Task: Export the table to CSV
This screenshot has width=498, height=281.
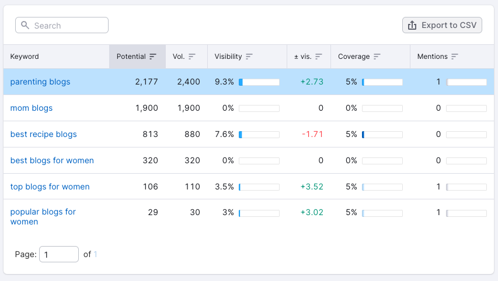Action: click(442, 25)
